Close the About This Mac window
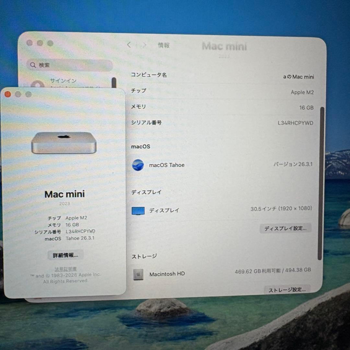 pos(8,94)
